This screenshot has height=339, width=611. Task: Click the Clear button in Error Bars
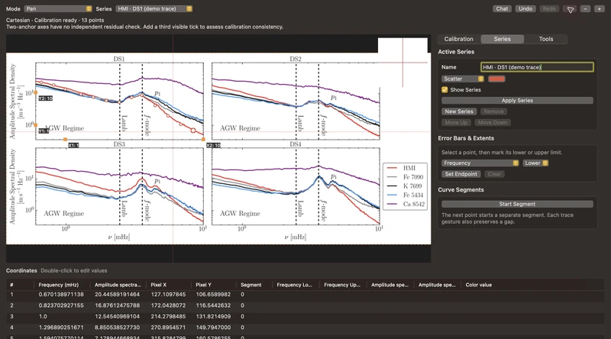click(x=494, y=174)
